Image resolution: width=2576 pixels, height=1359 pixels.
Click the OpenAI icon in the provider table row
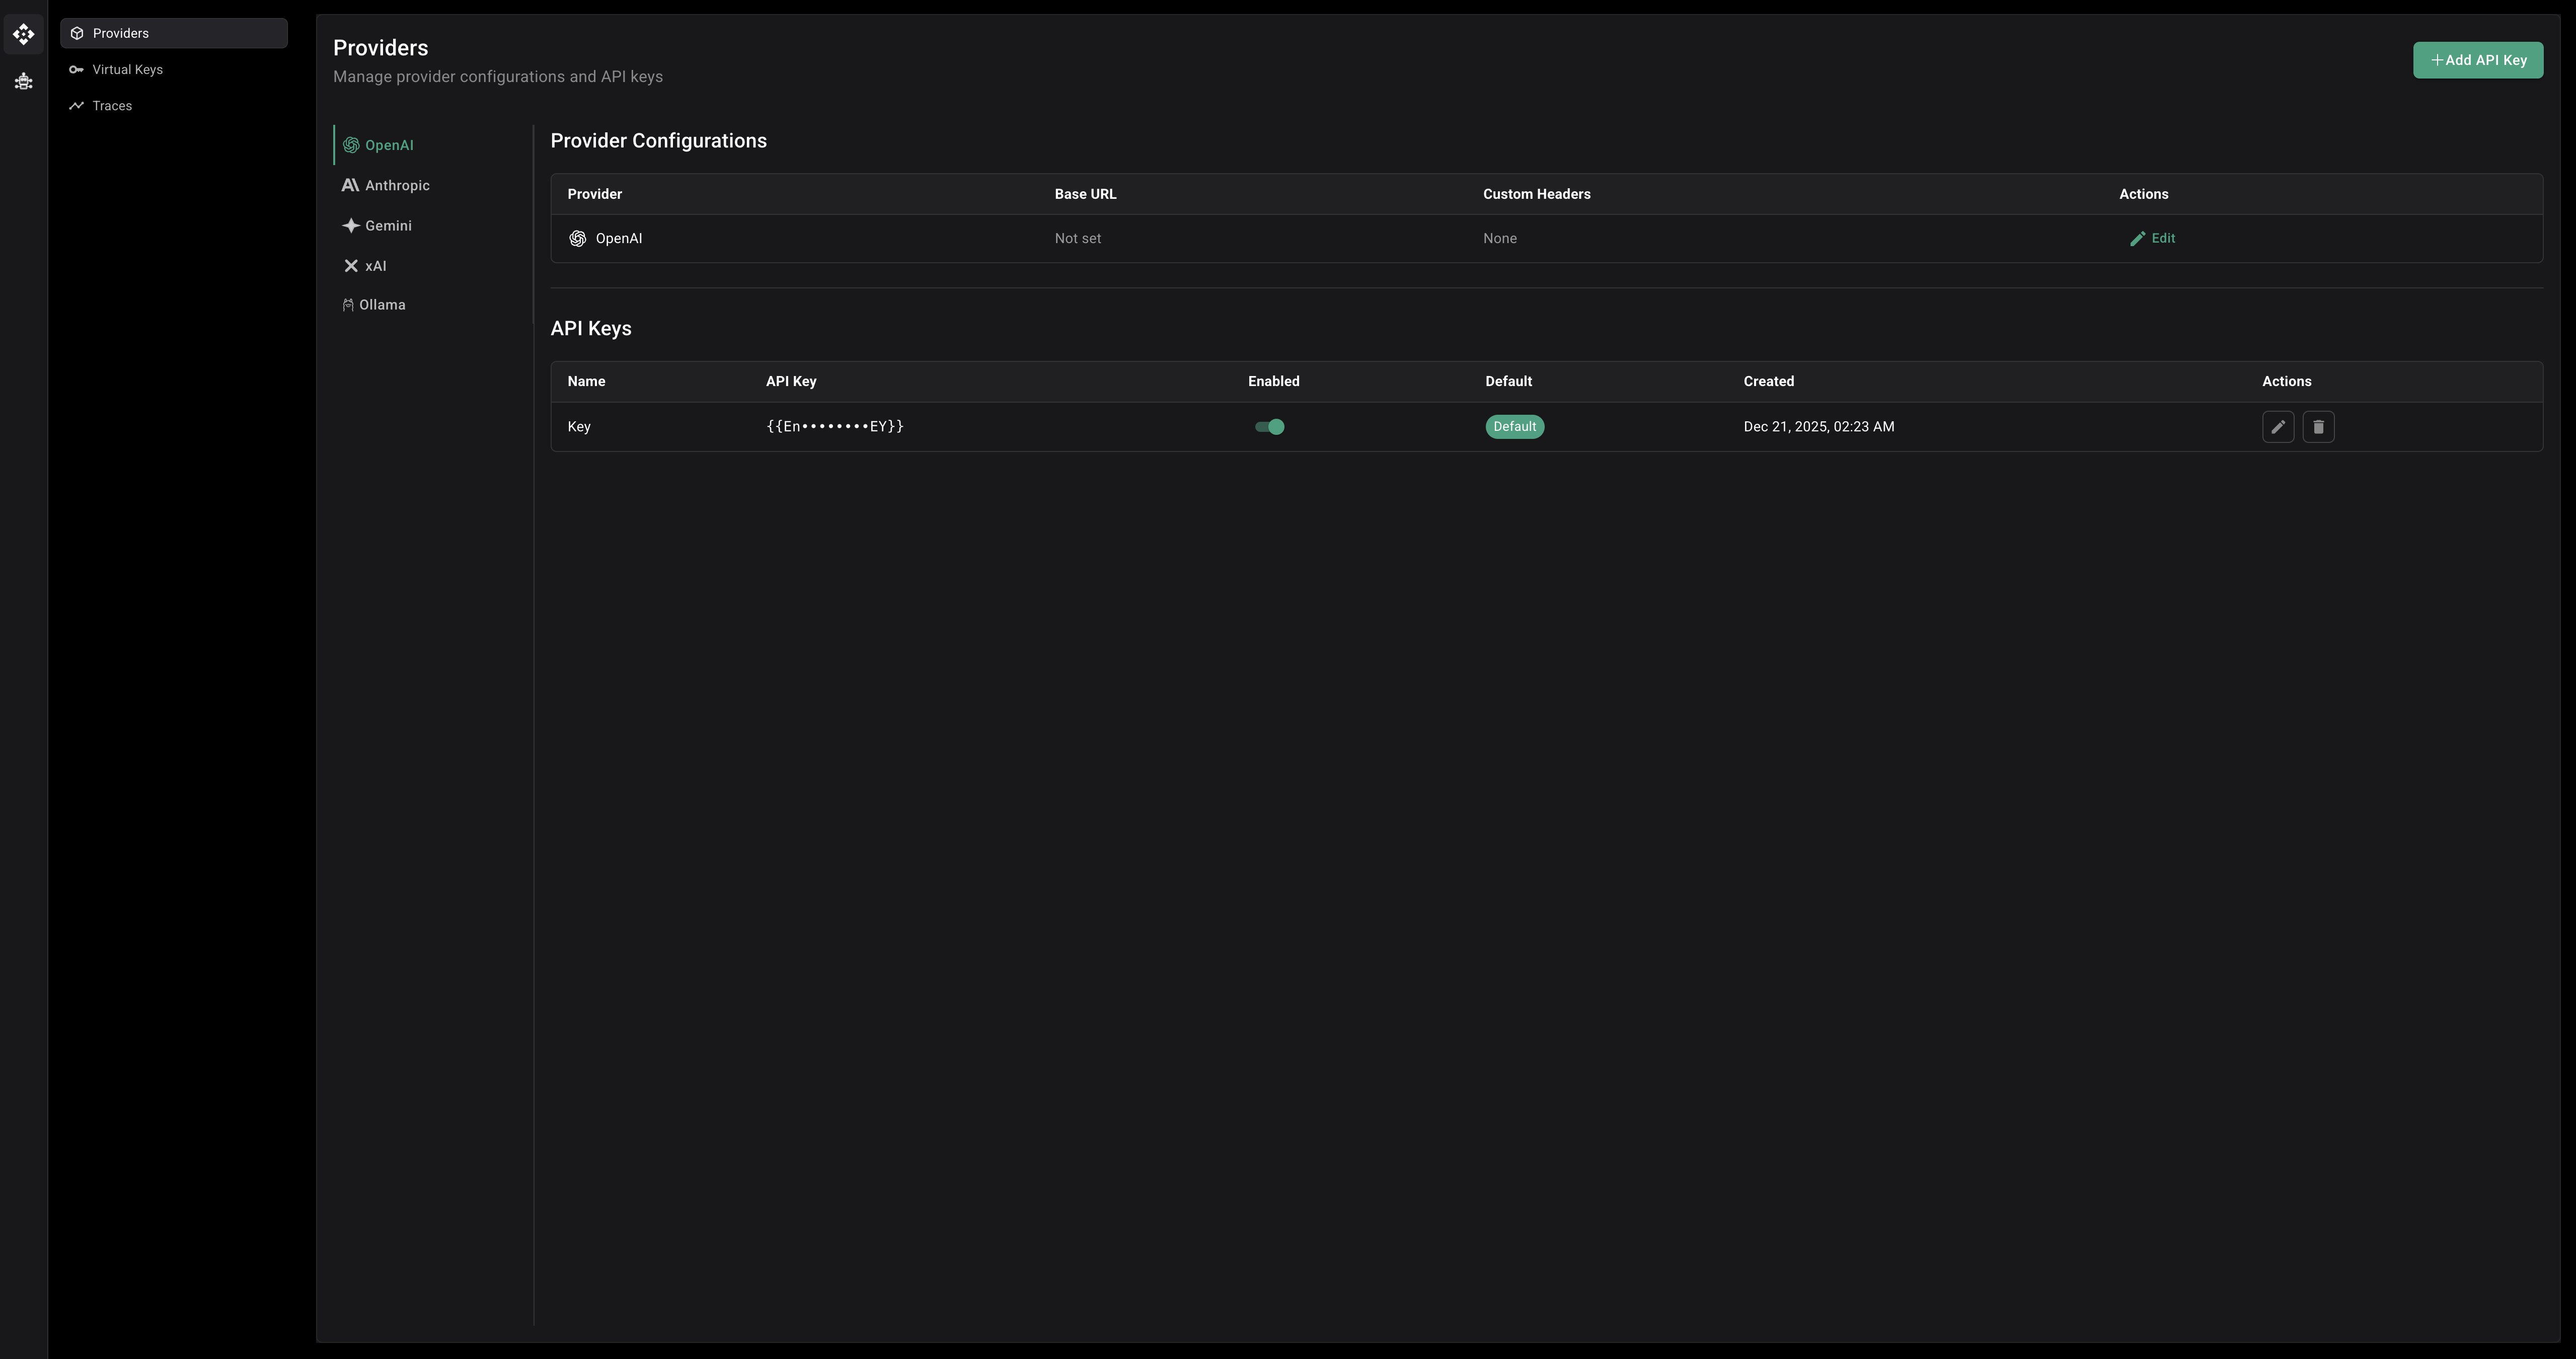577,238
